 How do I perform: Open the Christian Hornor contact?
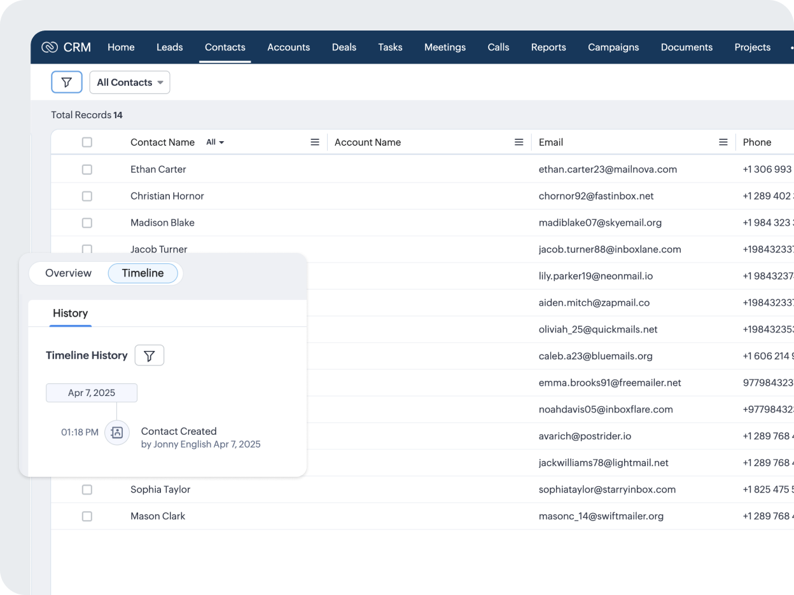(x=167, y=196)
